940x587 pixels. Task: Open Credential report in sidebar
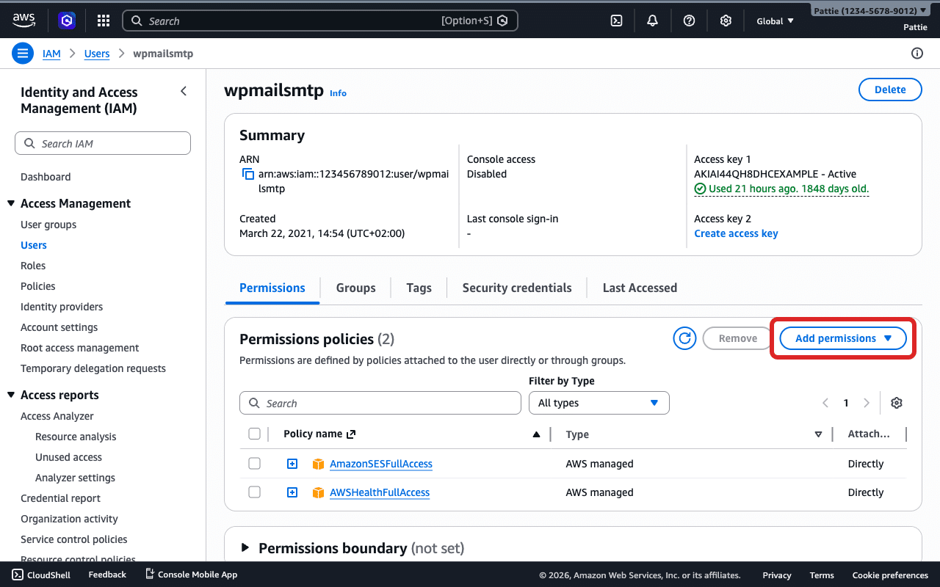click(x=60, y=498)
